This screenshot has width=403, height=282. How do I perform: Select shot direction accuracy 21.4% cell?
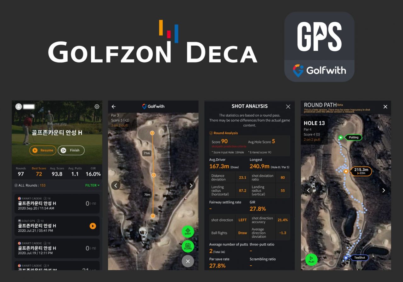point(283,220)
